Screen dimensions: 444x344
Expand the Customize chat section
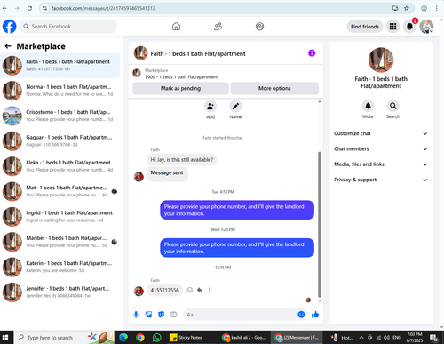pyautogui.click(x=381, y=133)
